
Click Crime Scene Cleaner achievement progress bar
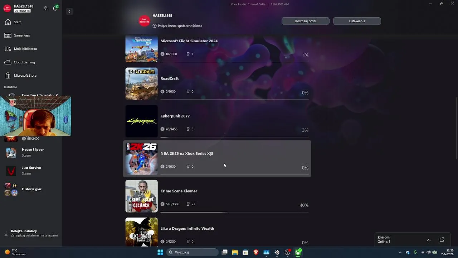[234, 212]
